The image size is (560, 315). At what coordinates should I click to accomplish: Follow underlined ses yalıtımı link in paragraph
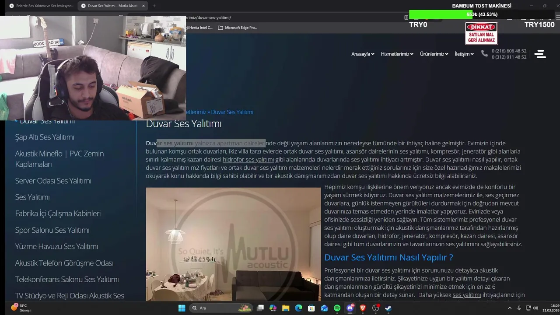click(467, 295)
